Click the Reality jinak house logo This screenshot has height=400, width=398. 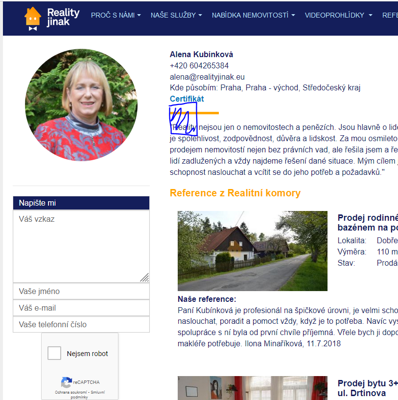(52, 19)
